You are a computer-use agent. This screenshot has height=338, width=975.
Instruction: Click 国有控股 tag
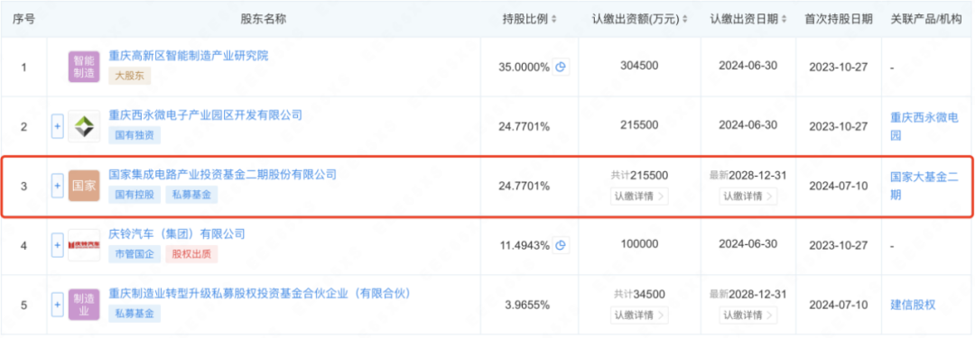pos(135,195)
